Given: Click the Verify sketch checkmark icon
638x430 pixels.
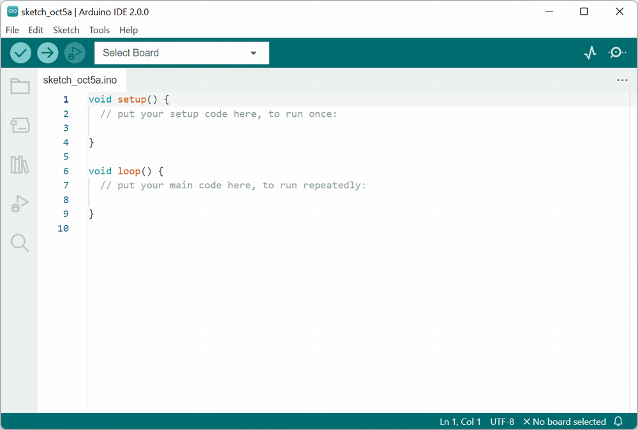Looking at the screenshot, I should [20, 52].
